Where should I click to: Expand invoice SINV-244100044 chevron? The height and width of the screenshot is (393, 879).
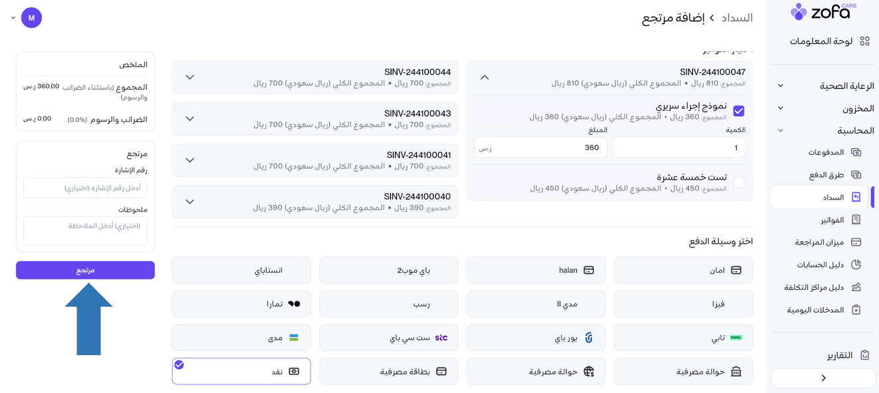(x=190, y=78)
